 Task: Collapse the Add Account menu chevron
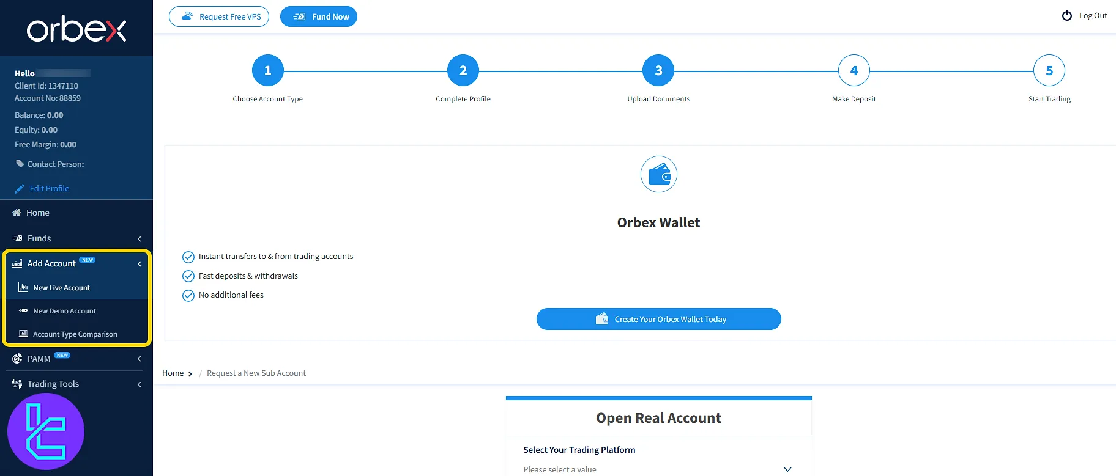click(x=139, y=264)
